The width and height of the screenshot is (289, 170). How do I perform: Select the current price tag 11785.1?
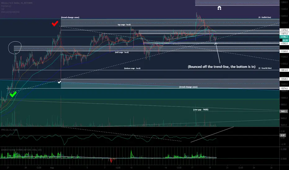[x=284, y=37]
